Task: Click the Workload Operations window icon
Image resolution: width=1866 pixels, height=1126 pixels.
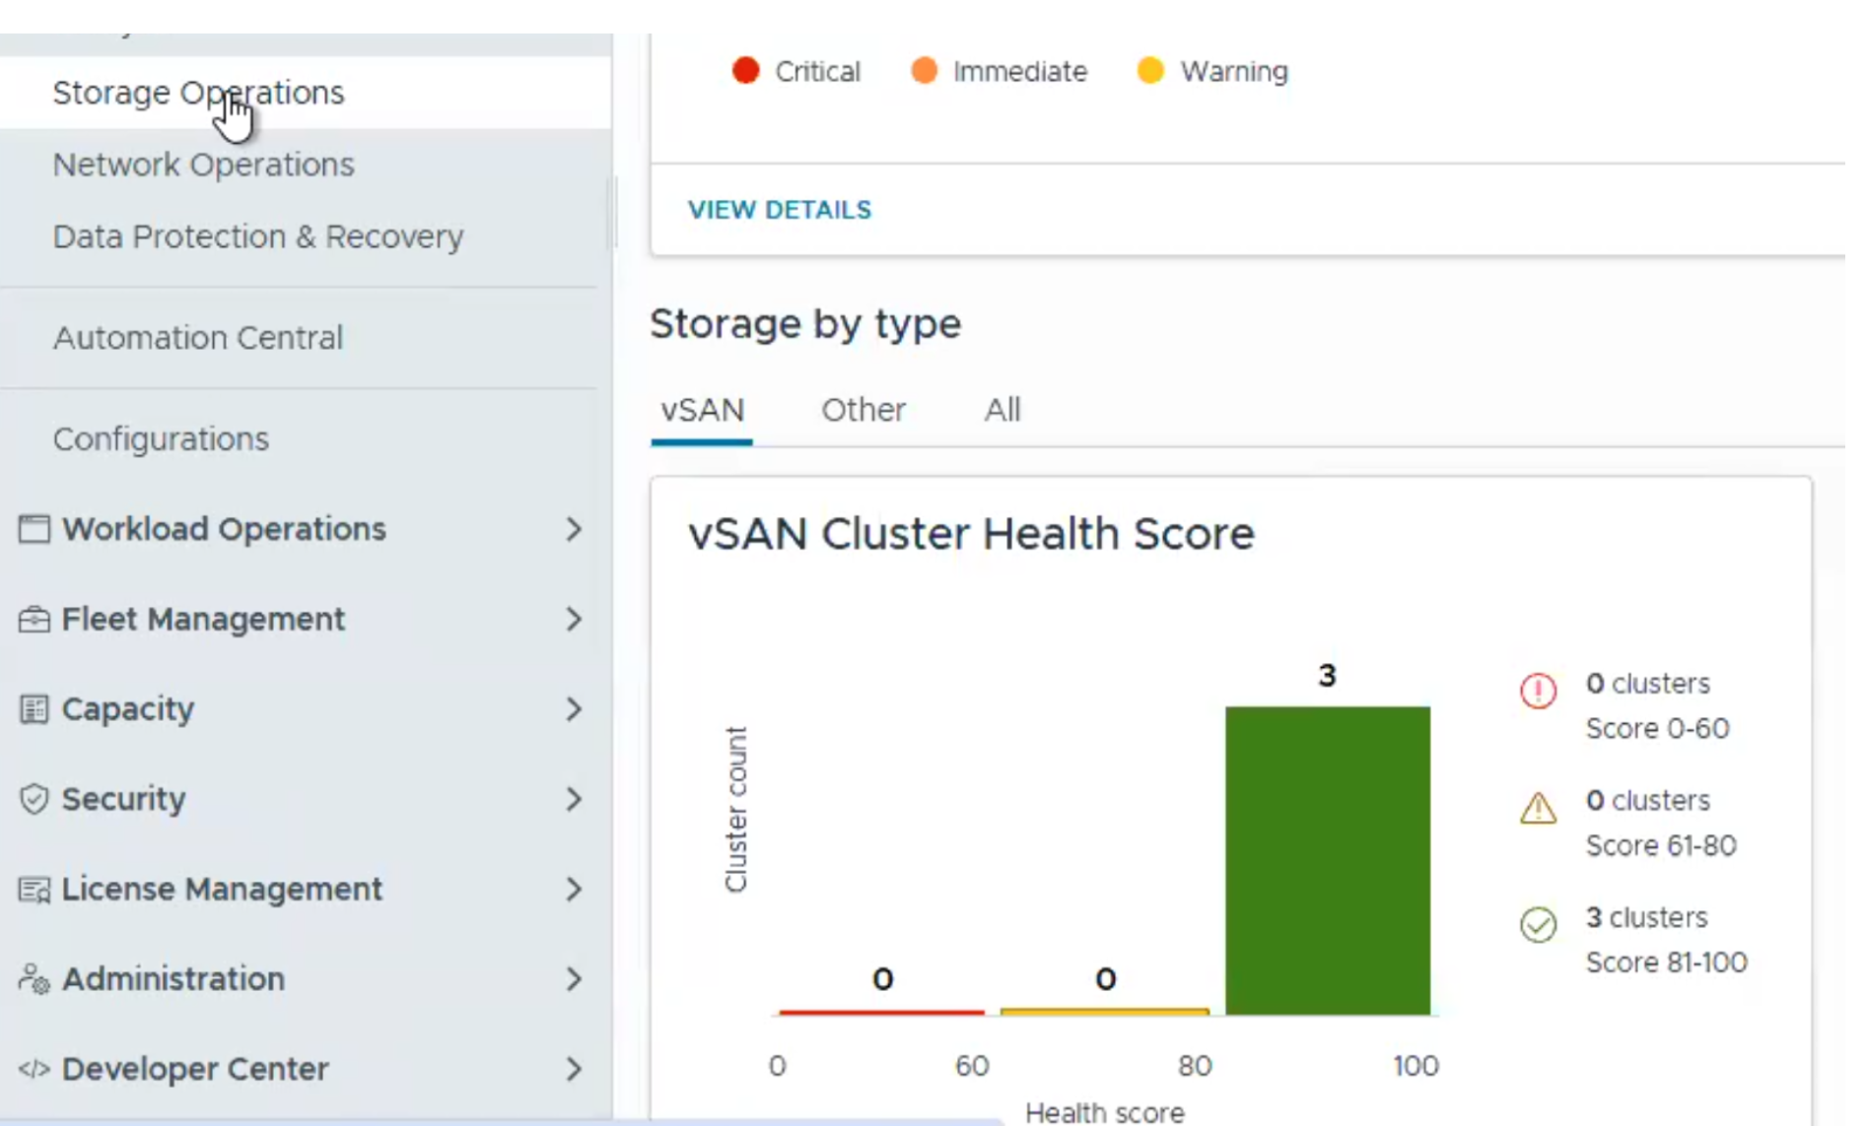Action: [x=34, y=529]
